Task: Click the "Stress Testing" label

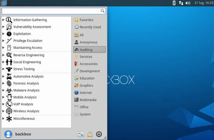Action: tap(24, 69)
